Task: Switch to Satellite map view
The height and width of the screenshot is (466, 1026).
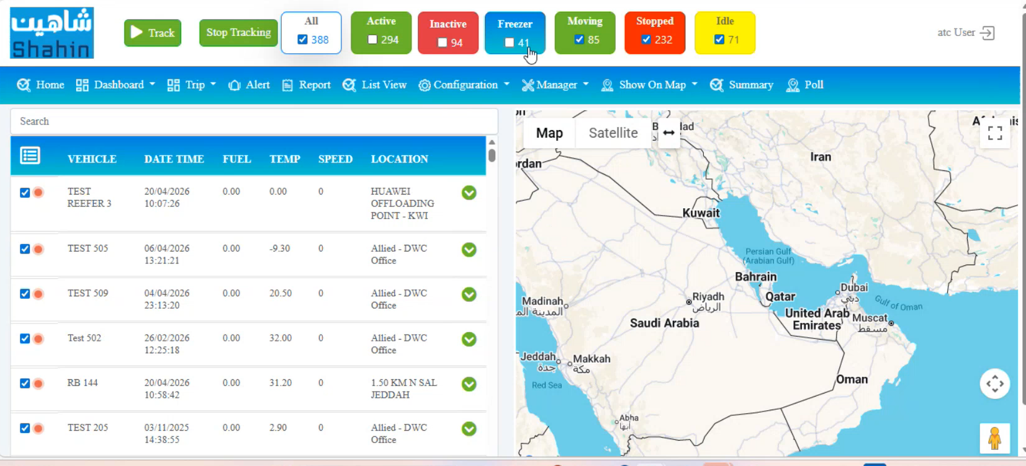Action: (613, 133)
